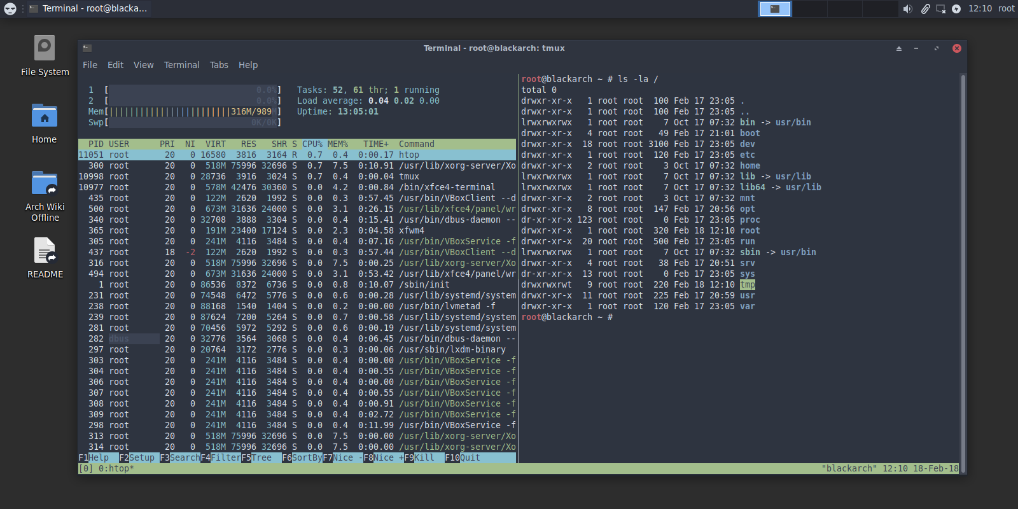Sort by the RES column header

(249, 144)
